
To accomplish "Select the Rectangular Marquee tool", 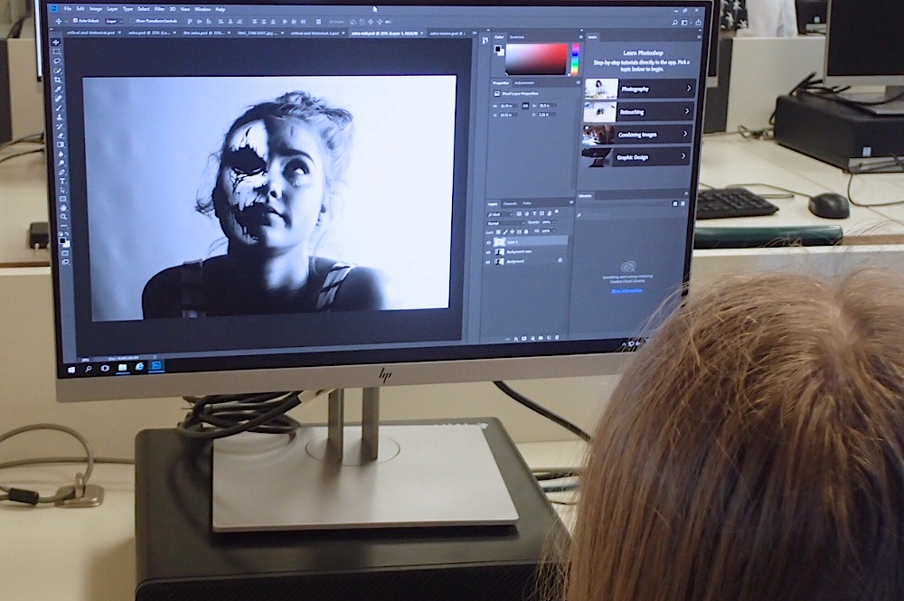I will tap(57, 52).
